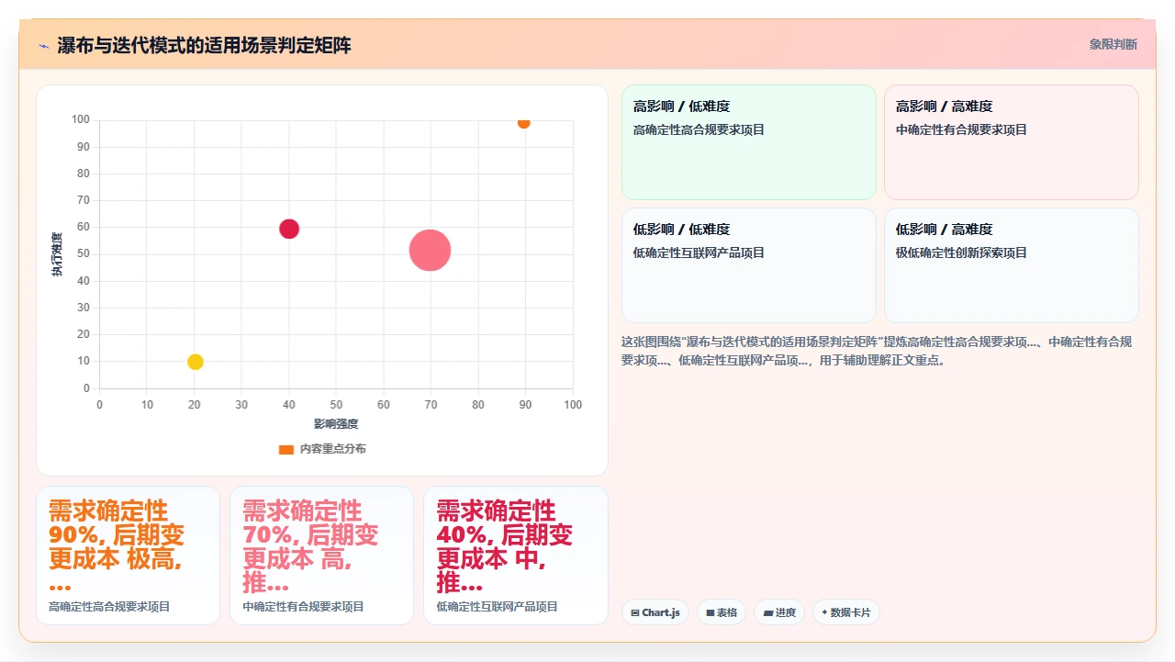Image resolution: width=1175 pixels, height=662 pixels.
Task: Select the large pink bubble in chart
Action: coord(430,250)
